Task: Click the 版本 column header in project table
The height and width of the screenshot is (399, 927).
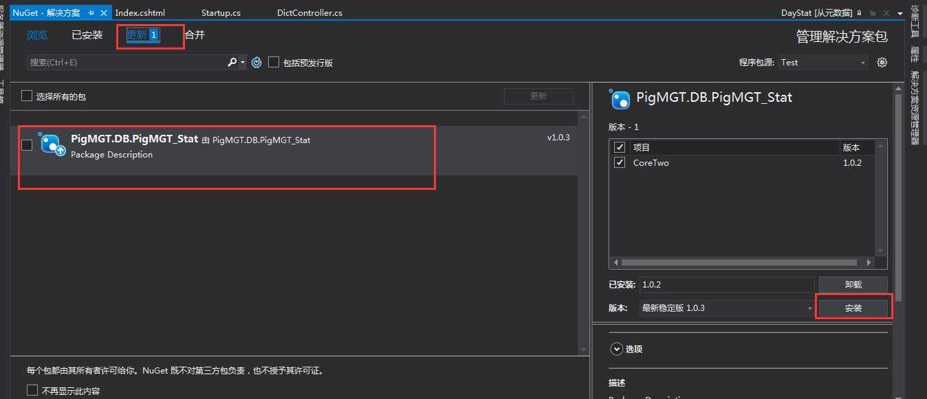Action: coord(851,147)
